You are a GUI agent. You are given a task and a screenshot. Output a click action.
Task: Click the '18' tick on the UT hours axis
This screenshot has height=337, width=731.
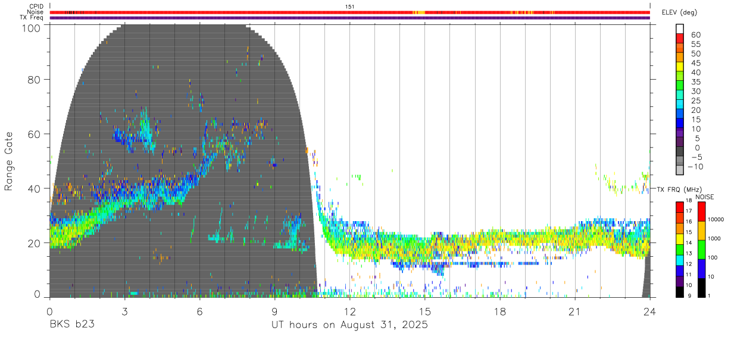click(499, 311)
